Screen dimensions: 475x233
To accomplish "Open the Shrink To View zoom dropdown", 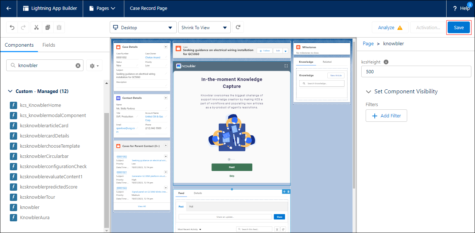I will coord(205,27).
